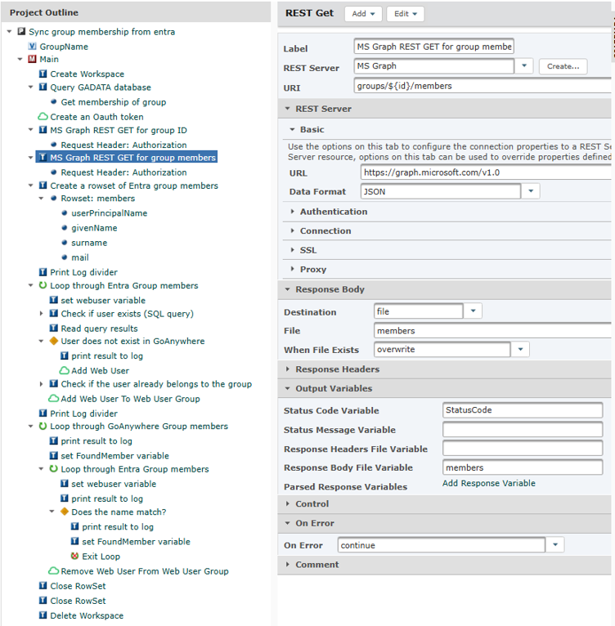Click the red module icon beside Main
This screenshot has height=626, width=615.
33,59
